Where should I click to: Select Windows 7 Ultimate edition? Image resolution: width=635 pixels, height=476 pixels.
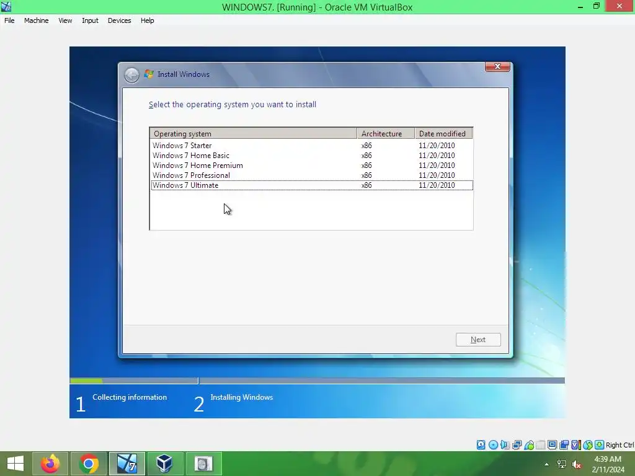coord(311,185)
